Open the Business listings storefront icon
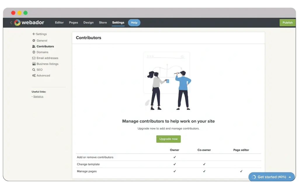This screenshot has width=299, height=189. 34,64
